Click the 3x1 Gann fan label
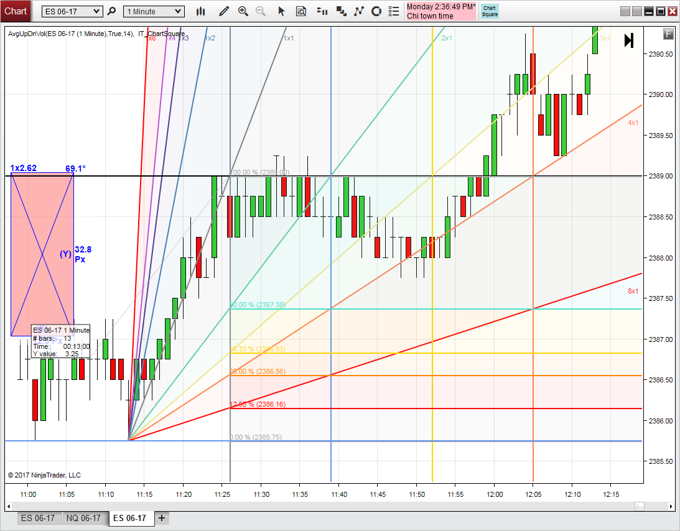Image resolution: width=680 pixels, height=531 pixels. coord(605,38)
